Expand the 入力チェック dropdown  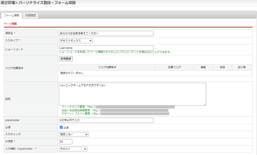coord(74,134)
